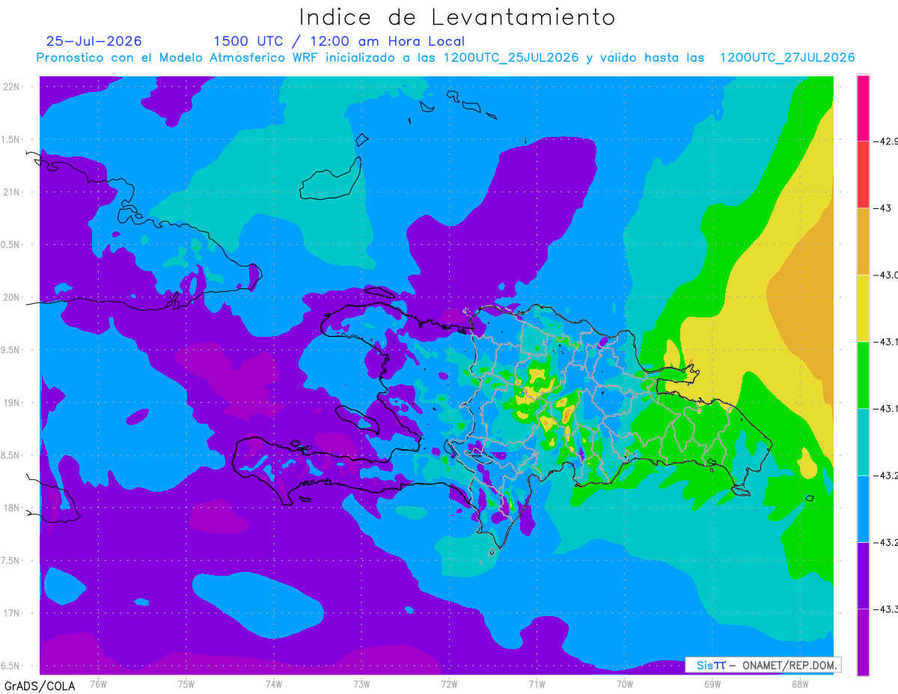The height and width of the screenshot is (694, 898).
Task: Click the red swatch in the color legend
Action: pyautogui.click(x=863, y=174)
